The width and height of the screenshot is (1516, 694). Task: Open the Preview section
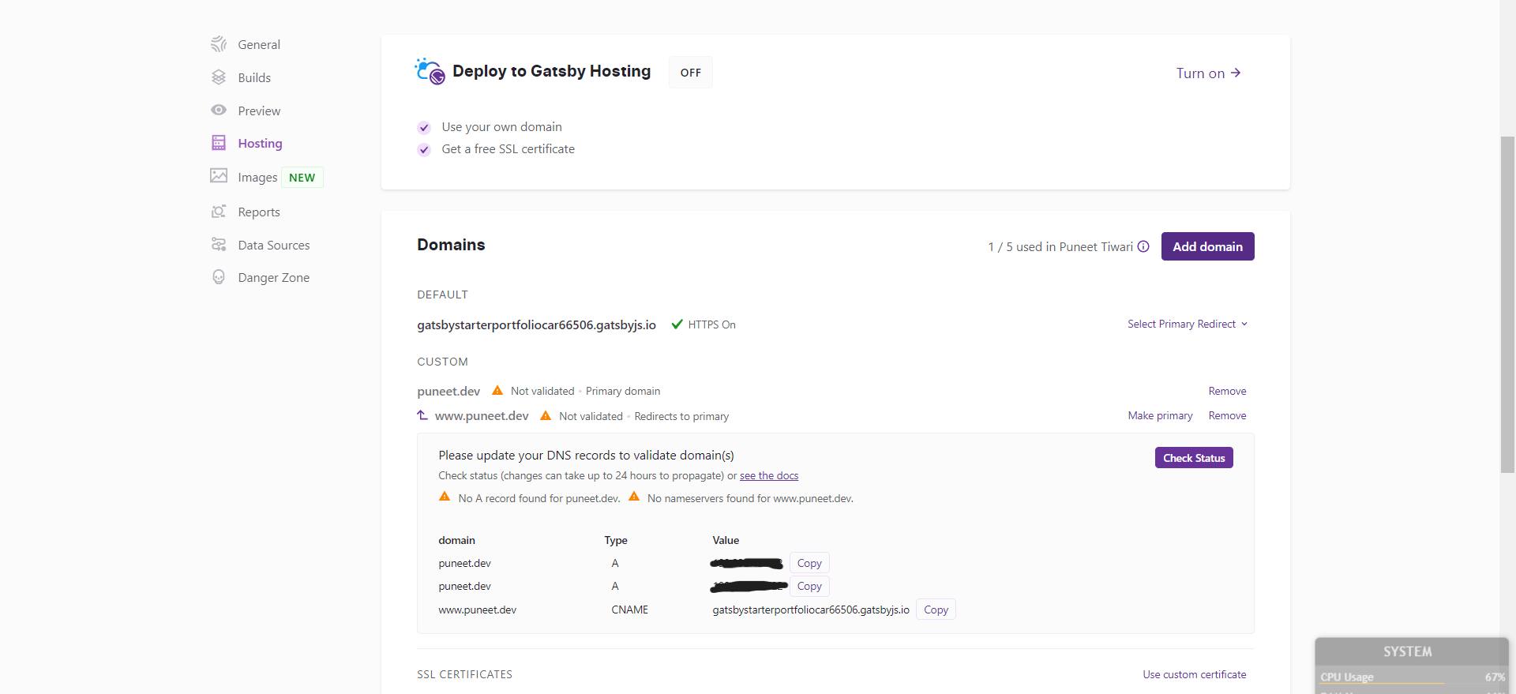pos(259,111)
